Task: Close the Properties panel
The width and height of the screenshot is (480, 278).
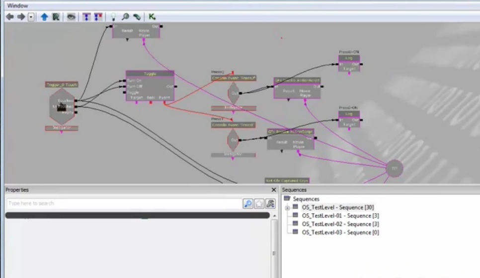Action: (x=274, y=190)
